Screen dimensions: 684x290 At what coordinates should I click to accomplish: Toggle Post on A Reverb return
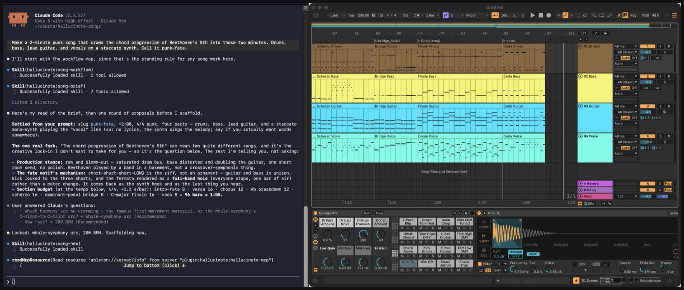pyautogui.click(x=668, y=184)
